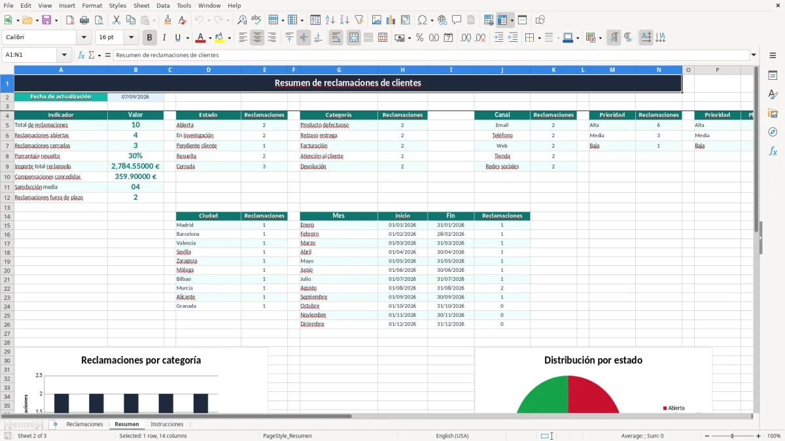
Task: Open the borders dropdown arrow
Action: pyautogui.click(x=538, y=38)
